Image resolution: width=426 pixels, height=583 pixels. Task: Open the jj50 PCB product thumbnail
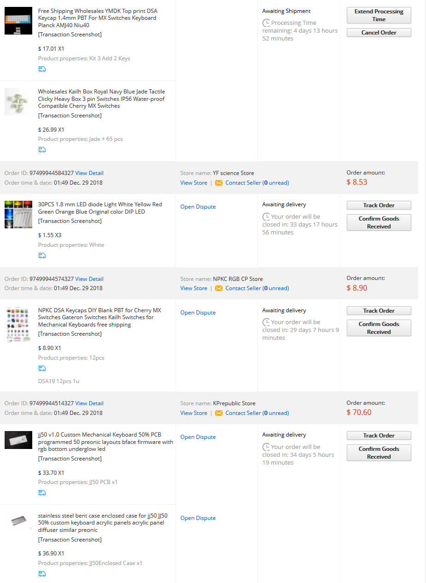[18, 440]
